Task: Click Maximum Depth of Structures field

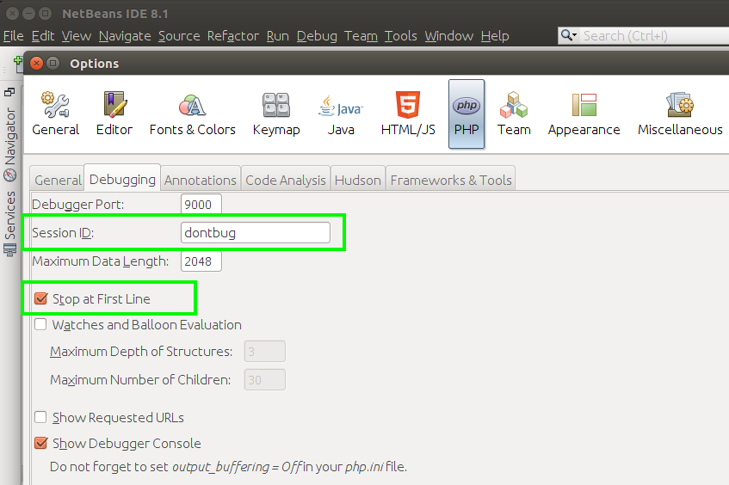Action: click(264, 351)
